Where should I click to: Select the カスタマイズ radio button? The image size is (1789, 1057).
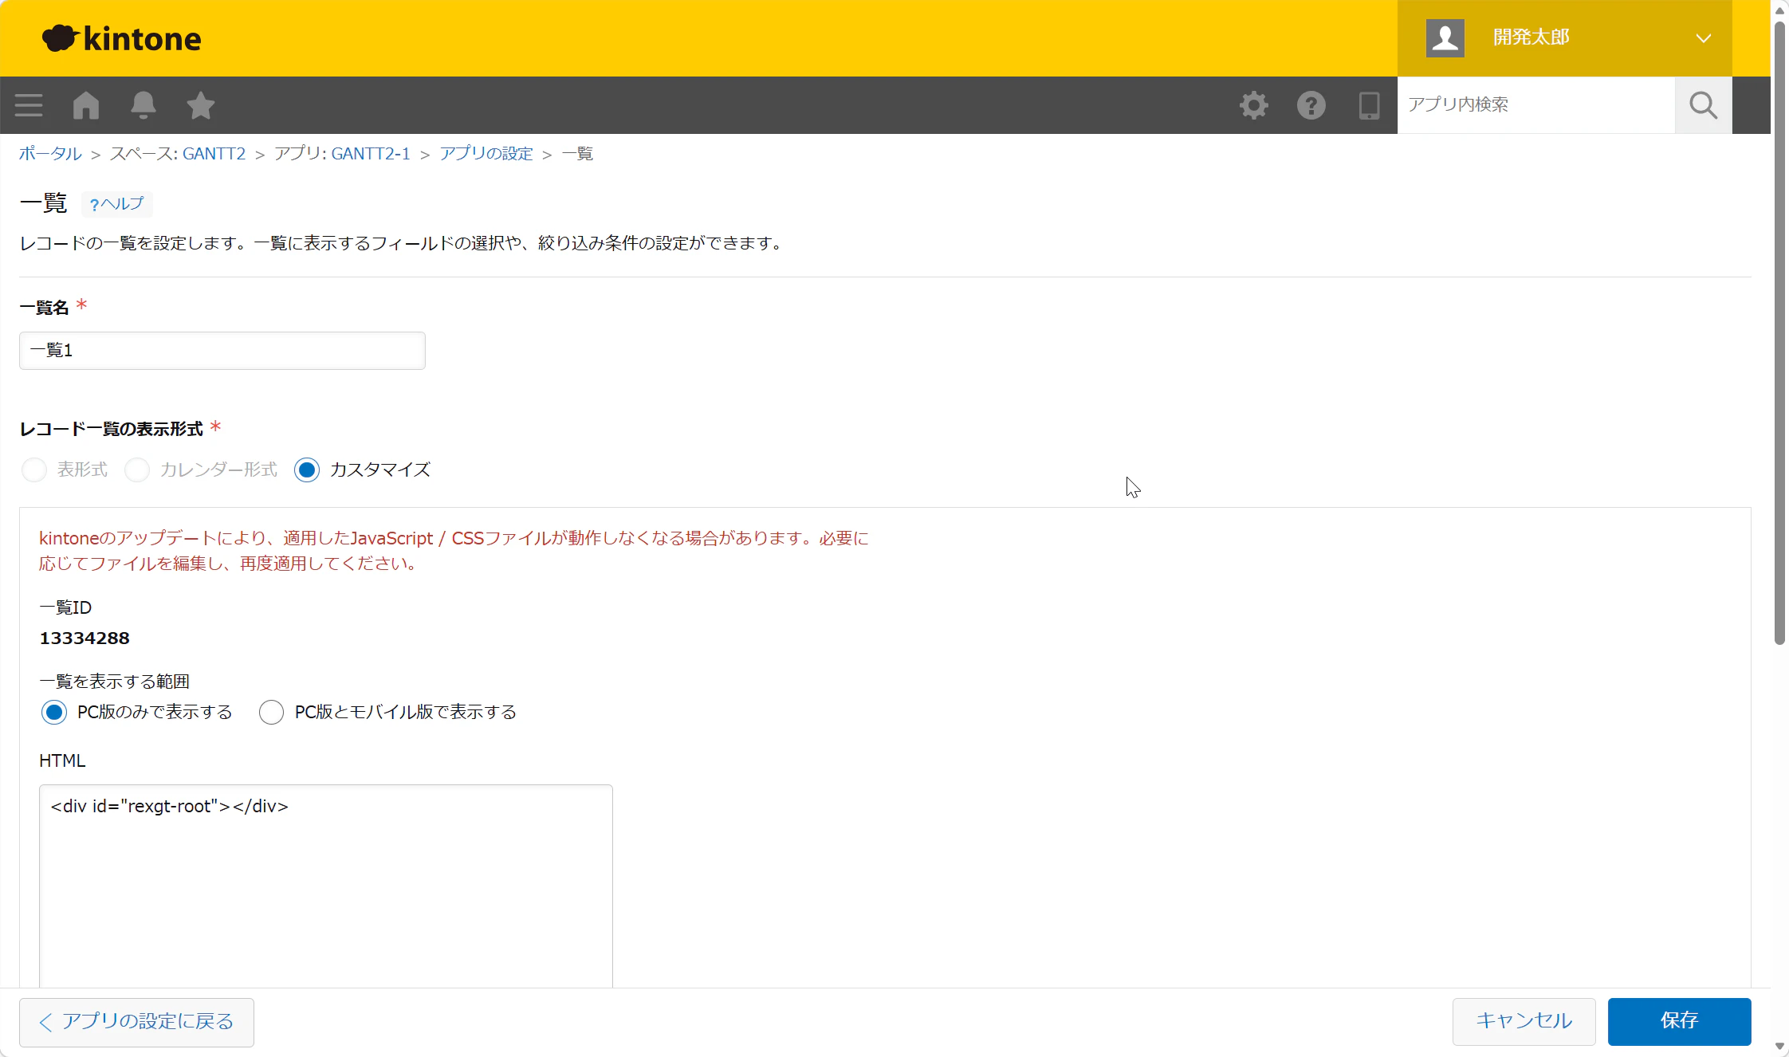(x=307, y=470)
